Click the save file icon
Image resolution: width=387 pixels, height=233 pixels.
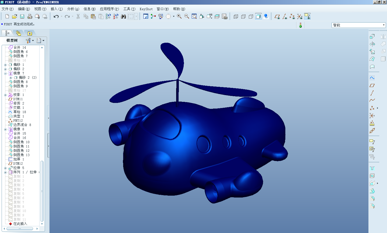coord(22,17)
